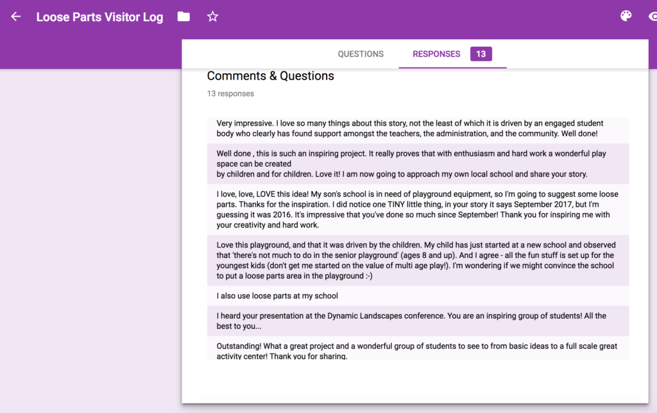Click the Comments & Questions heading

point(270,76)
